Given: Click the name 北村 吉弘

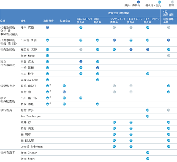Looking at the screenshot, I should click(27, 110).
